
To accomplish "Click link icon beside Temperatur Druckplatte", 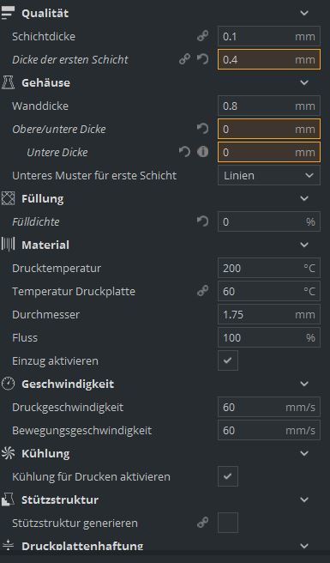I will click(202, 291).
